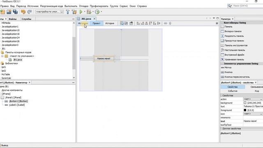Undo the last action via toolbar
The height and width of the screenshot is (148, 263).
click(x=23, y=12)
